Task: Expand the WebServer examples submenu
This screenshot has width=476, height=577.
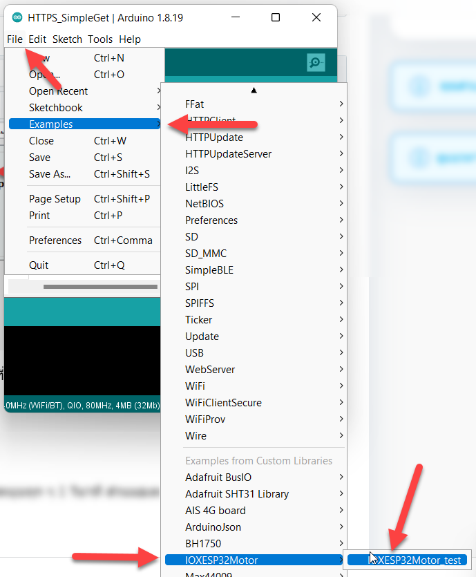Action: [210, 370]
